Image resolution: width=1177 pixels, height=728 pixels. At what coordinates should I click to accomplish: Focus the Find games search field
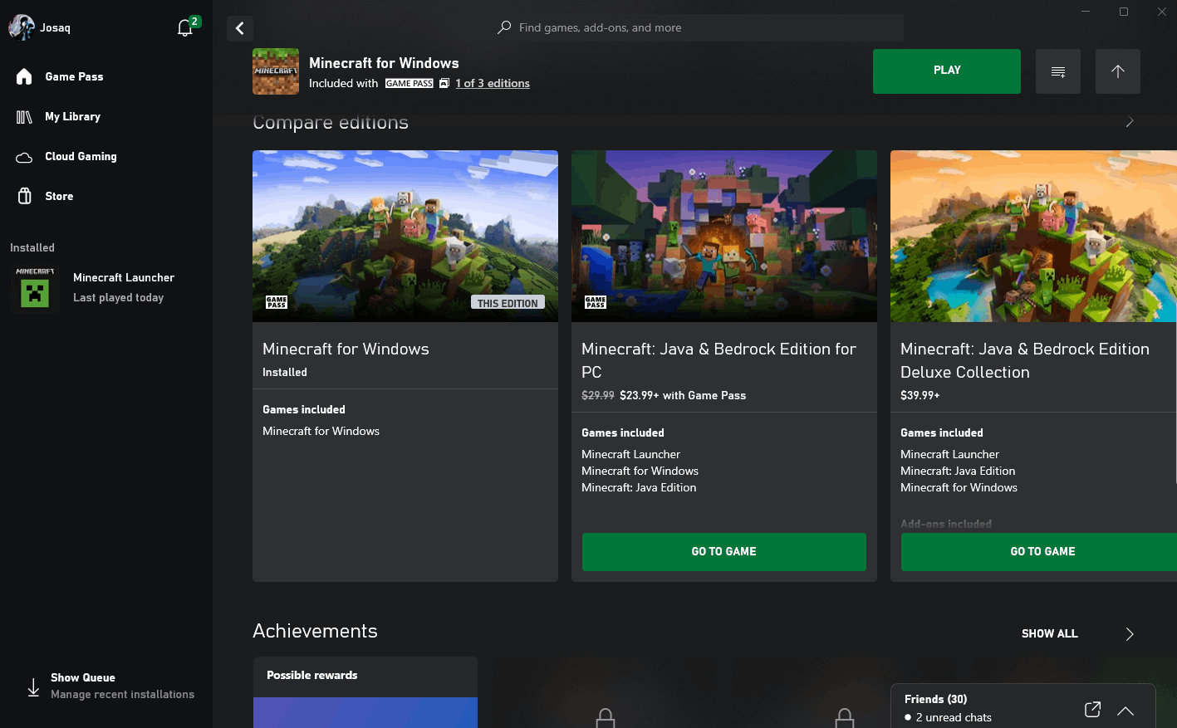[699, 27]
